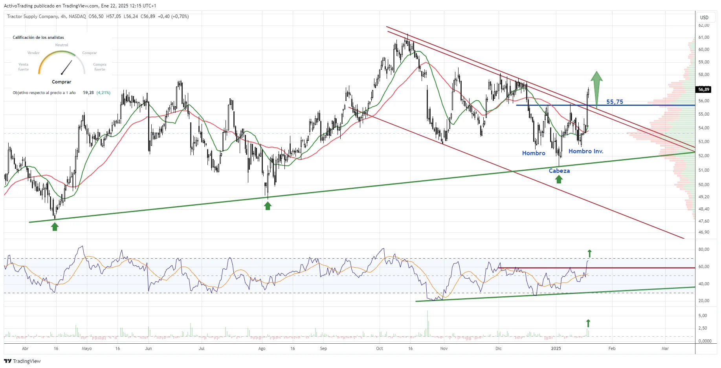Click the green arrow below the Cabeza label
This screenshot has height=368, width=721.
[559, 179]
